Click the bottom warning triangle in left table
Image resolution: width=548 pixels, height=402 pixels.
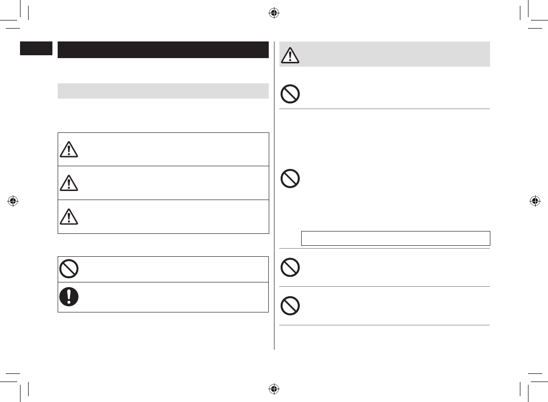click(69, 217)
